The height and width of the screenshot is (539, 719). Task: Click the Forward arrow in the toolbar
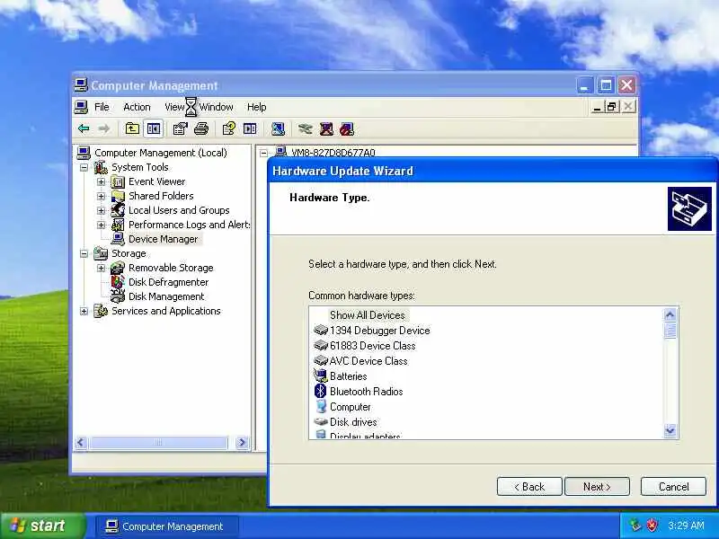click(104, 128)
